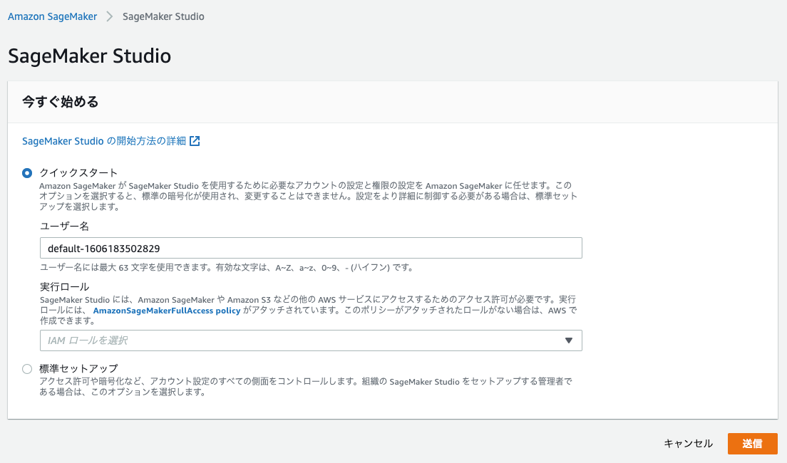The width and height of the screenshot is (787, 463).
Task: Open the AmazonSageMakerFullAccess policy link
Action: [167, 311]
